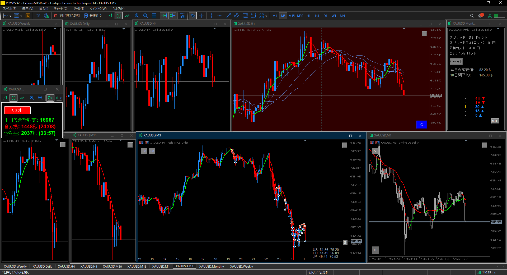The width and height of the screenshot is (507, 275).
Task: Open the tile windows grid icon
Action: point(154,16)
